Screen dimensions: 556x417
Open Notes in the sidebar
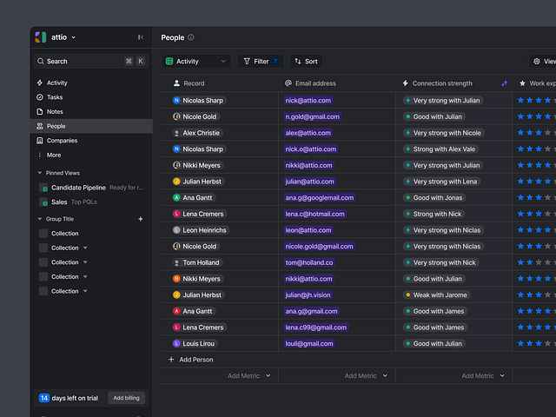click(54, 112)
